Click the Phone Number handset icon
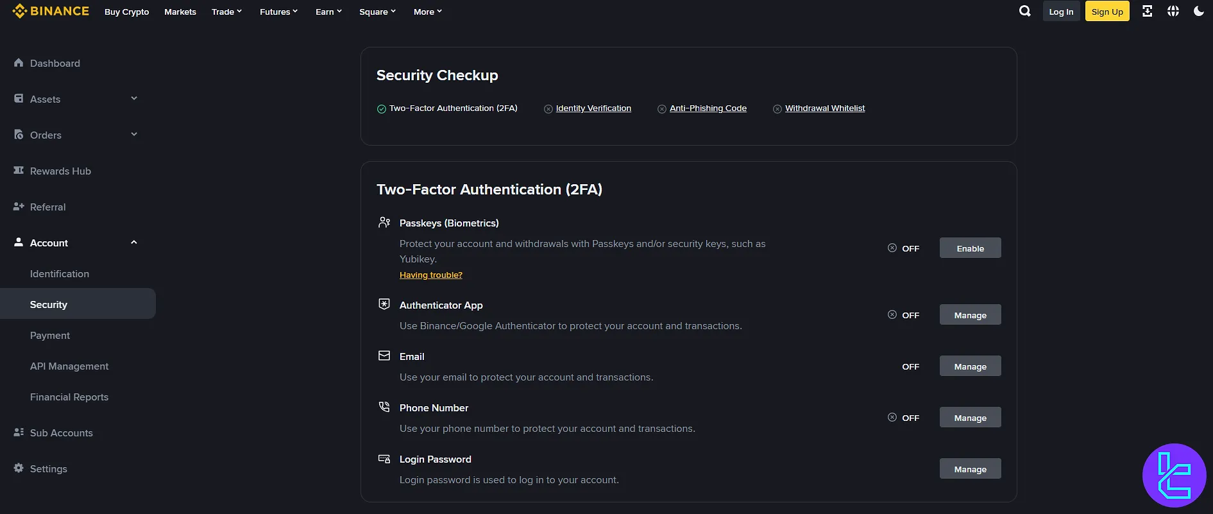This screenshot has width=1213, height=514. click(384, 407)
